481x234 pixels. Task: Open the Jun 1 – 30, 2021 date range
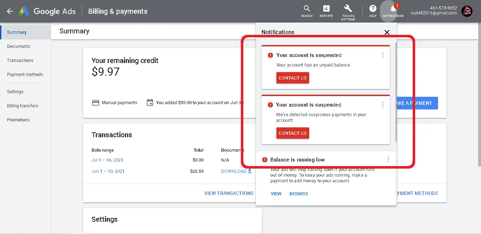click(108, 171)
